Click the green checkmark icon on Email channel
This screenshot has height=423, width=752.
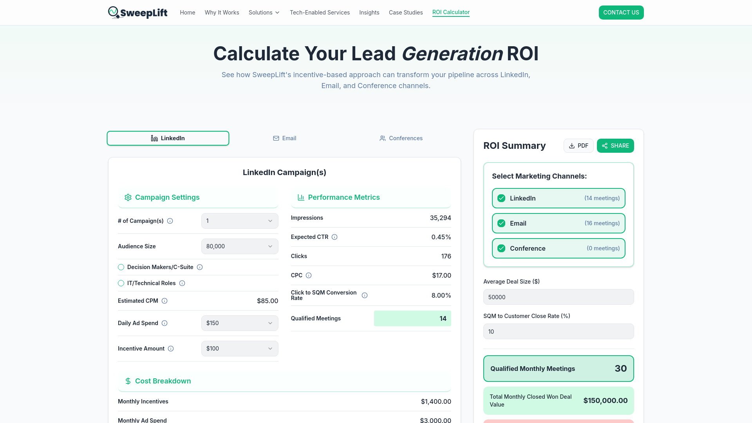pyautogui.click(x=501, y=223)
